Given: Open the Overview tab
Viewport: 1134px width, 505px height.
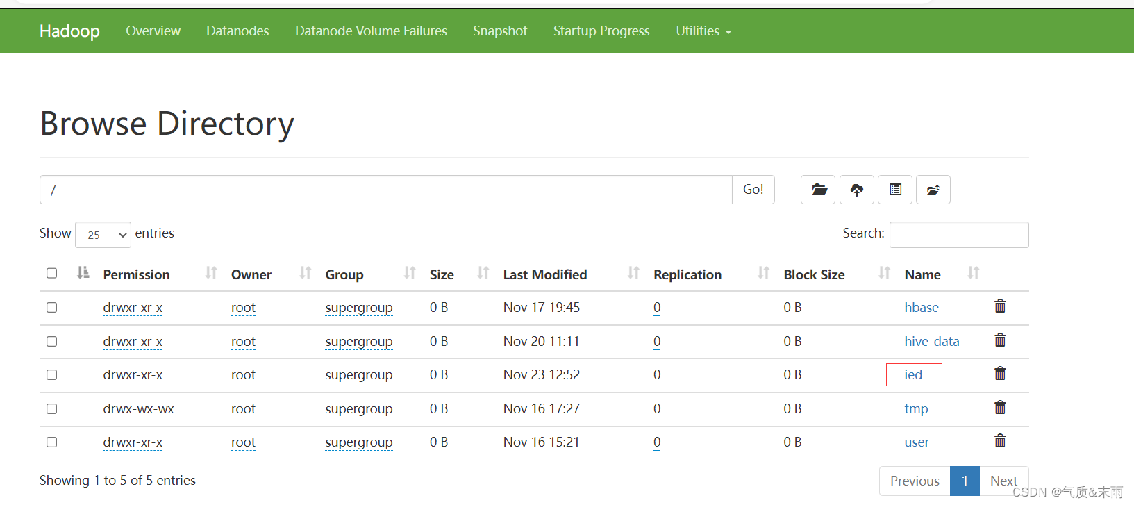Looking at the screenshot, I should [x=153, y=31].
